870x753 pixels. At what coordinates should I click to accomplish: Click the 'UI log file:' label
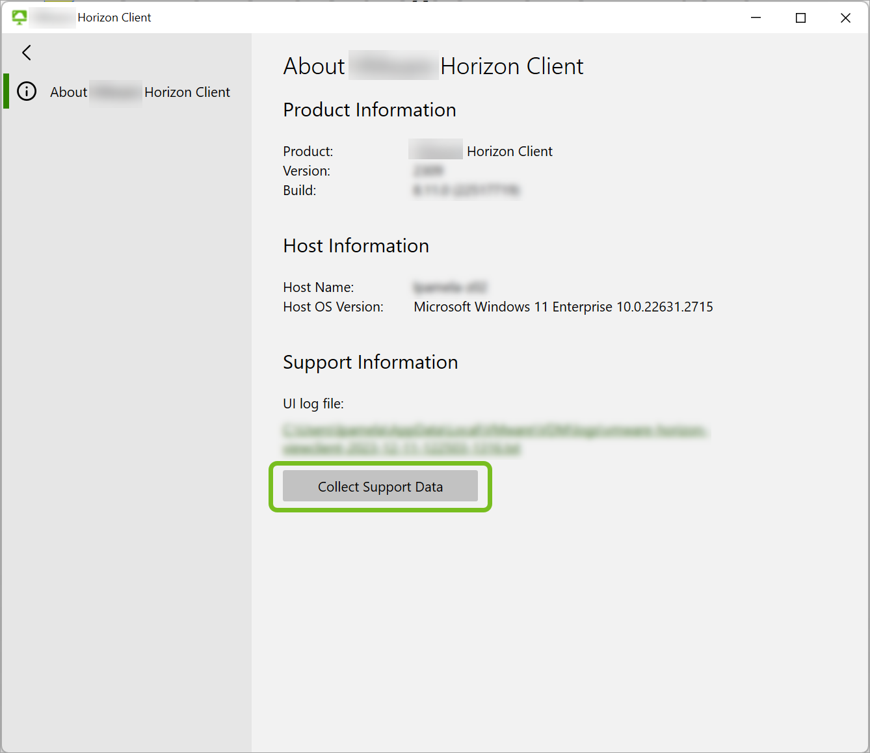click(313, 404)
